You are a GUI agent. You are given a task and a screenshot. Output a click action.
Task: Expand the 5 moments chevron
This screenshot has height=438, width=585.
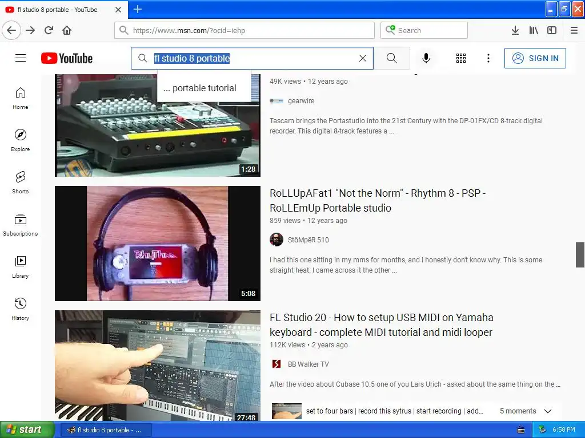548,411
